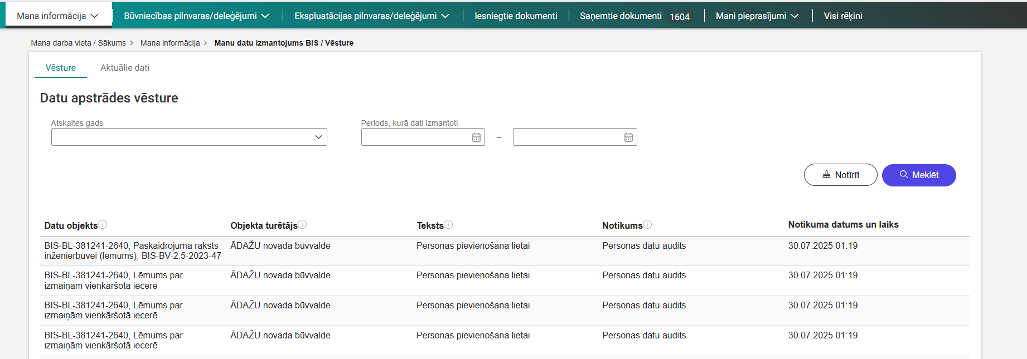Image resolution: width=1027 pixels, height=359 pixels.
Task: Open Saņemtie dokumenti with 1604 count
Action: pos(634,16)
